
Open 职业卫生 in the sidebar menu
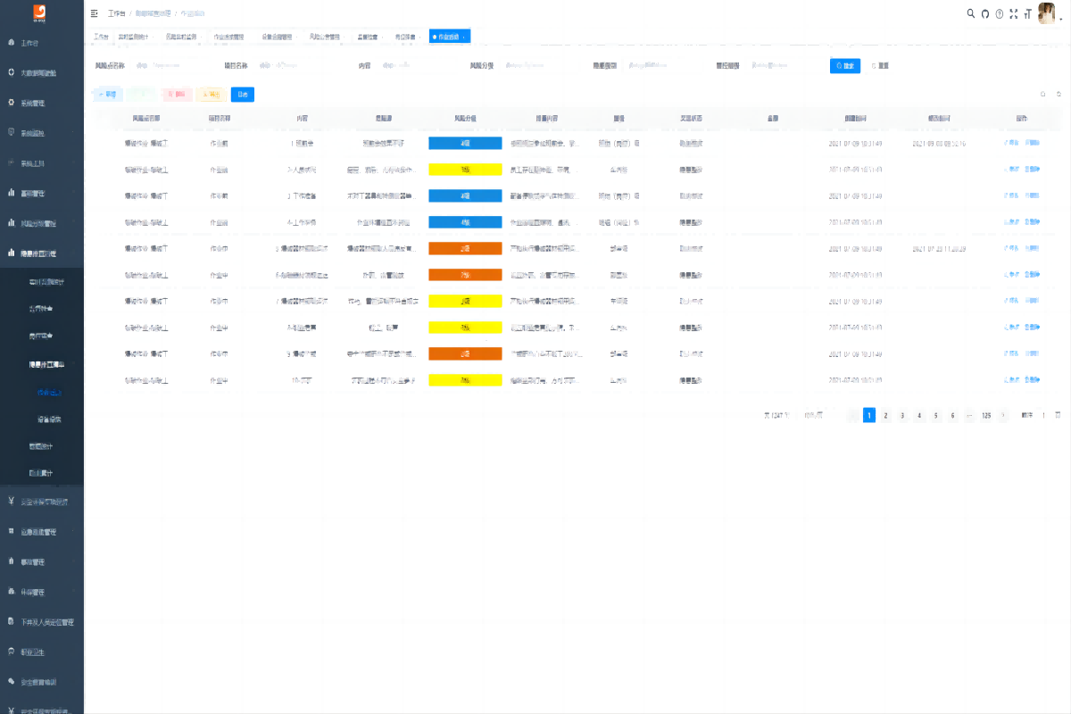tap(42, 652)
